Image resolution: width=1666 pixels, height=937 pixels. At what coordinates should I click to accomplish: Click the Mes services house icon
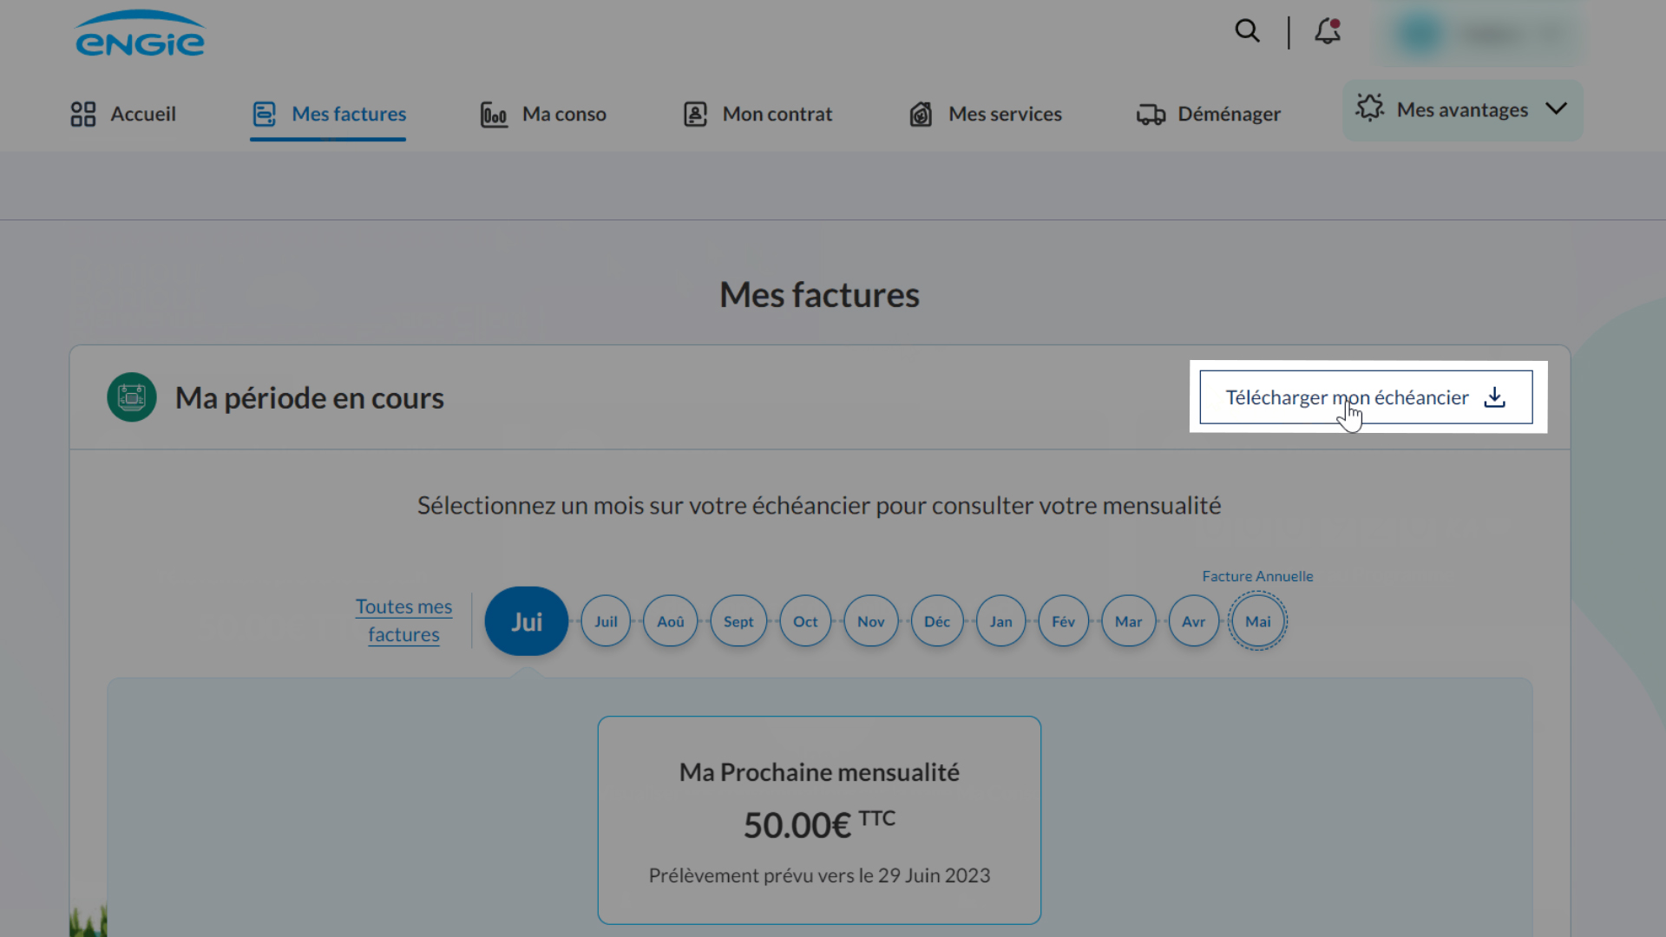point(921,114)
